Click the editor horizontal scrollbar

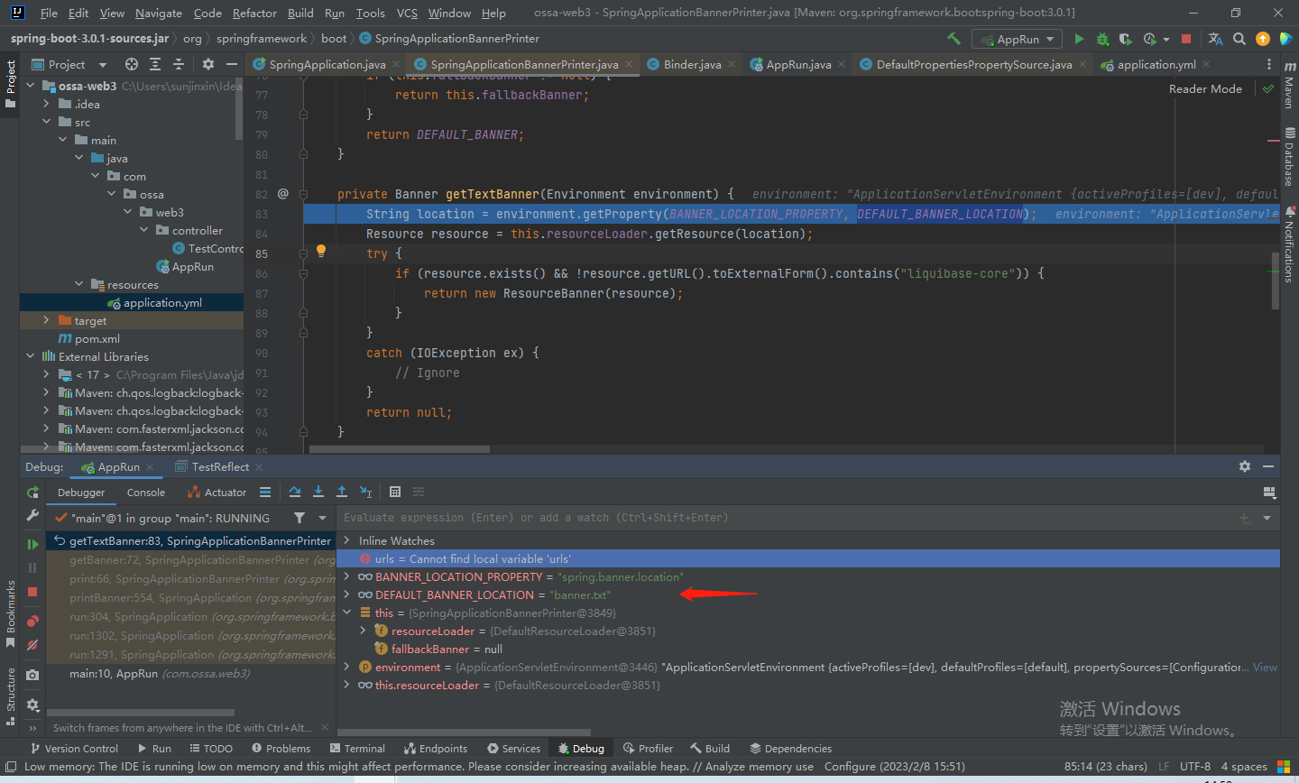(400, 449)
